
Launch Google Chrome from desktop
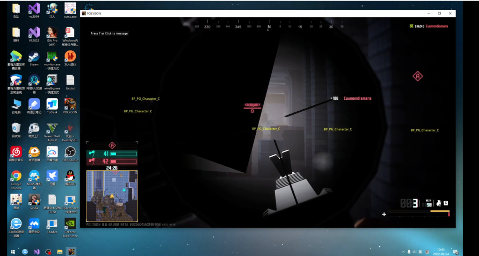(16, 180)
